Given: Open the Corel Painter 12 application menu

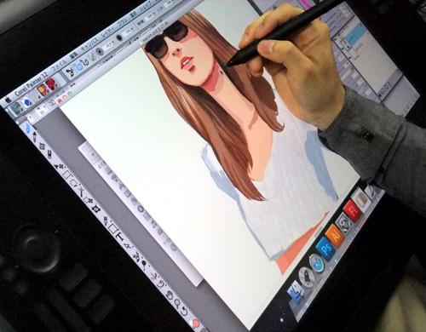Looking at the screenshot, I should tap(32, 84).
